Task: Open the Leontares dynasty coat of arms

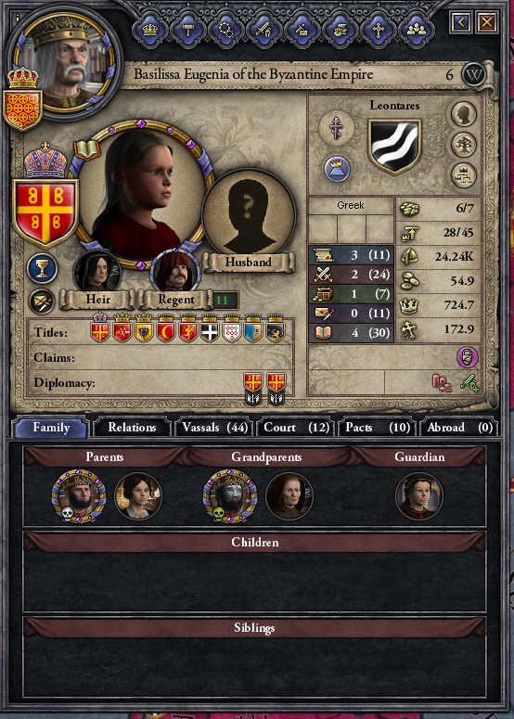Action: pos(394,147)
